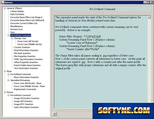This screenshot has width=154, height=119.
Task: Select Video Information Insertion item
Action: click(x=26, y=107)
